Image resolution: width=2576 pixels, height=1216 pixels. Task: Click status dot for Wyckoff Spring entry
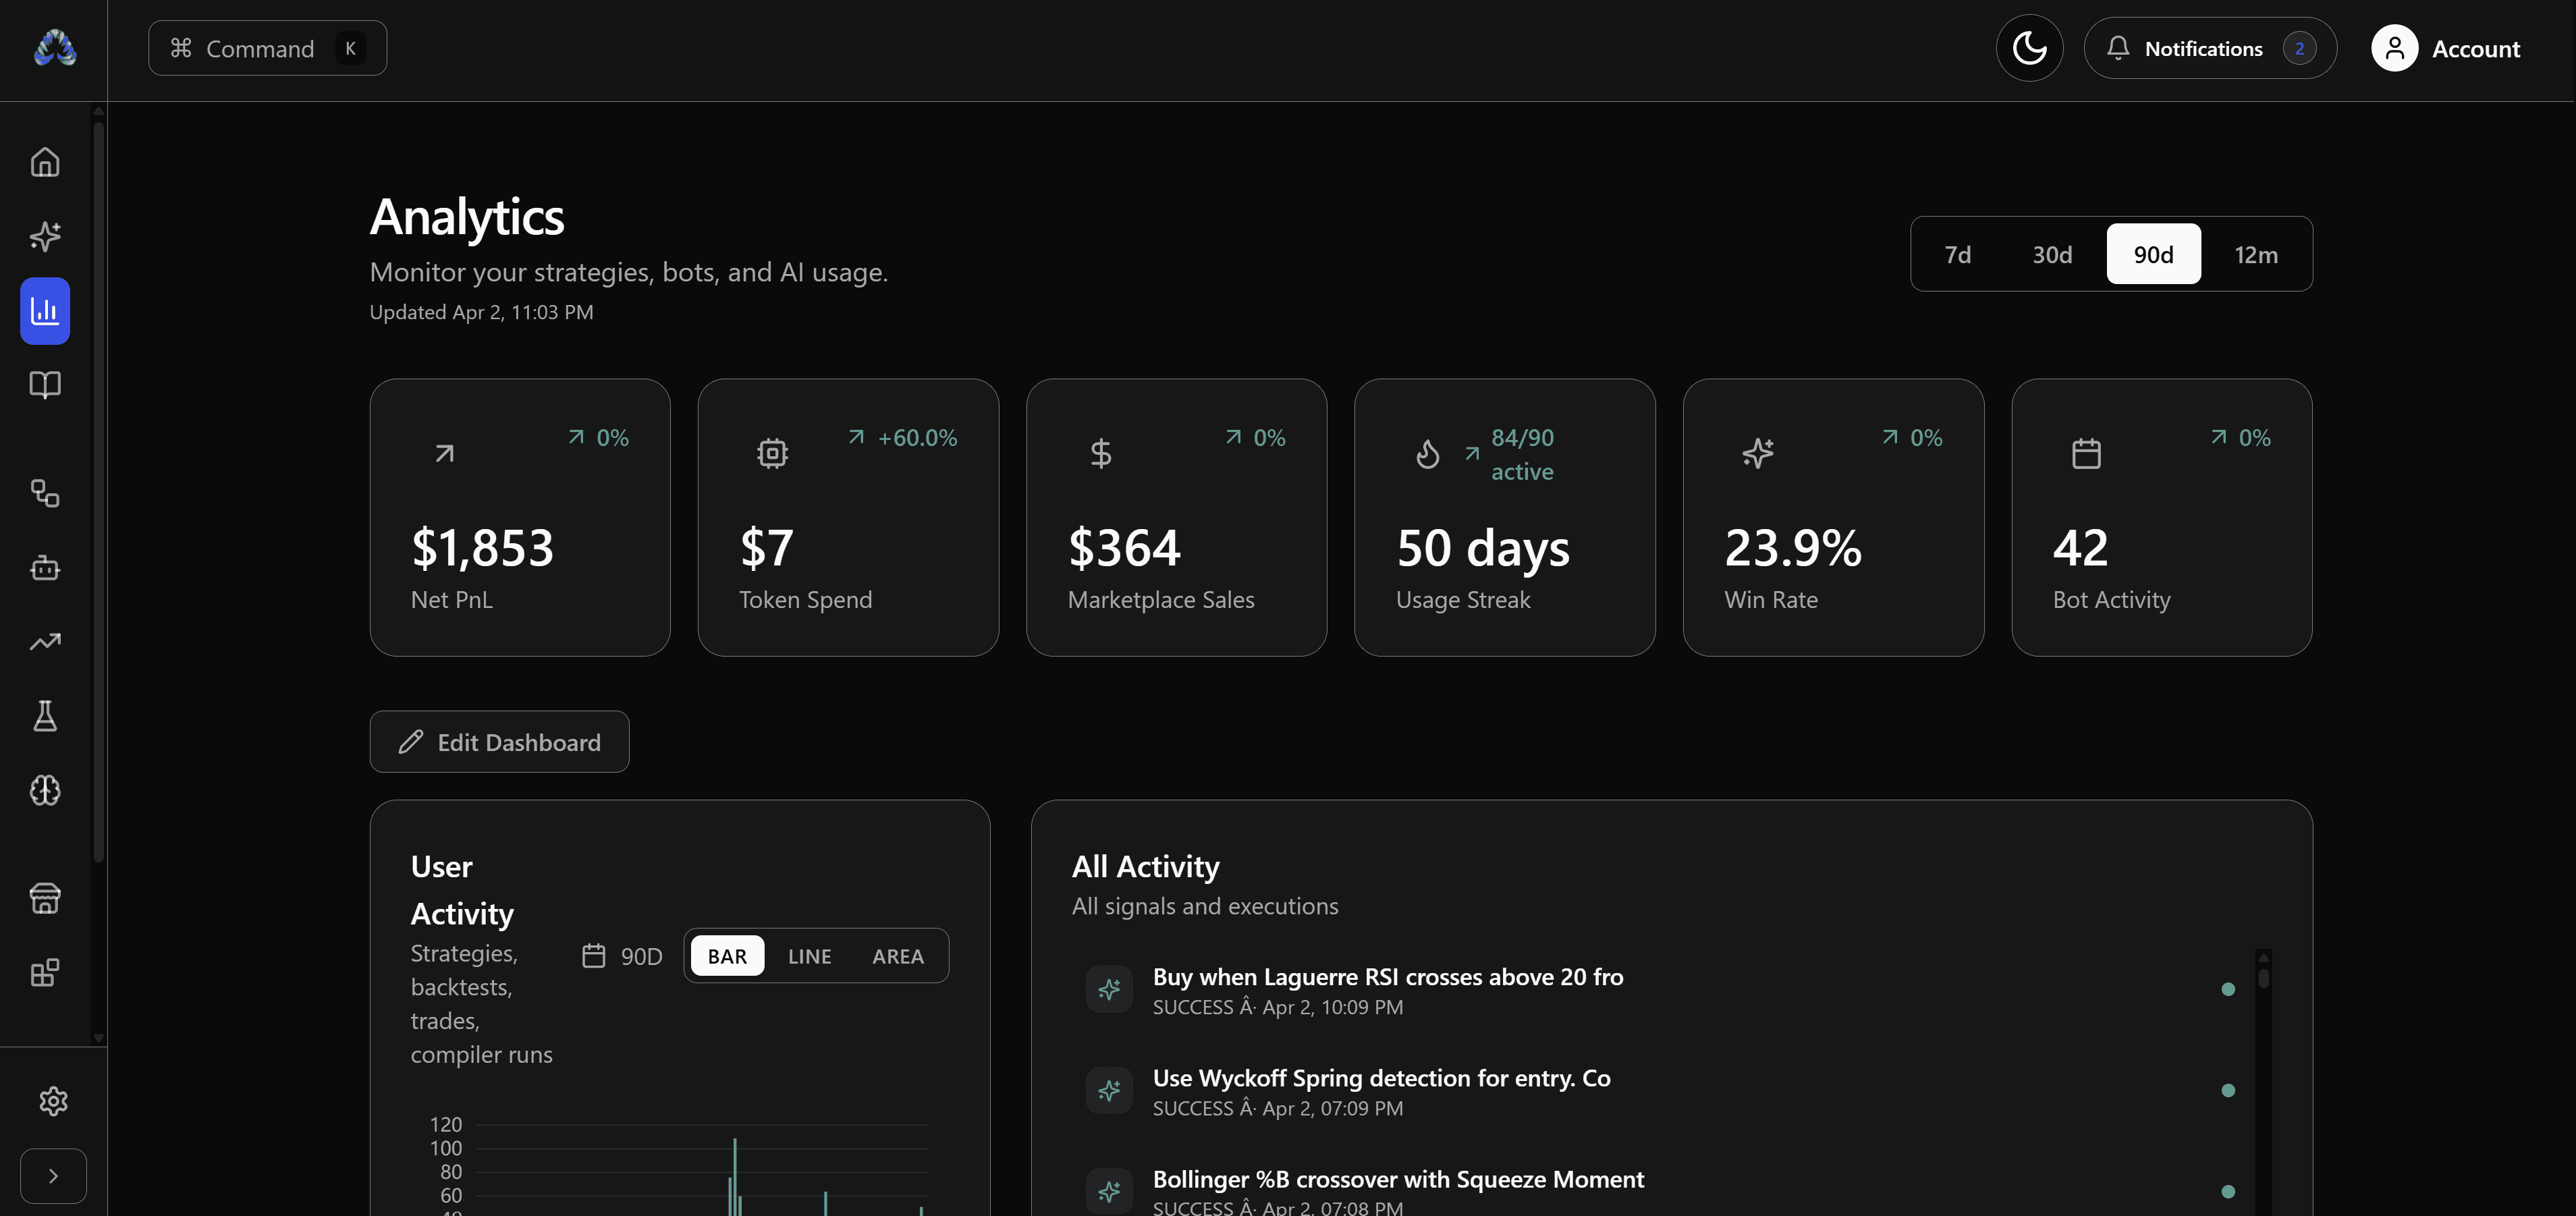click(x=2227, y=1090)
